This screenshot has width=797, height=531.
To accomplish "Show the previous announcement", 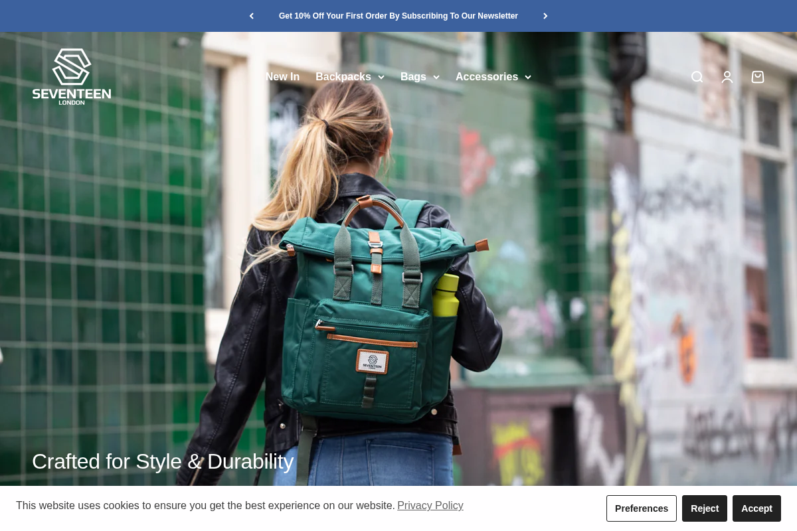I will 252,16.
